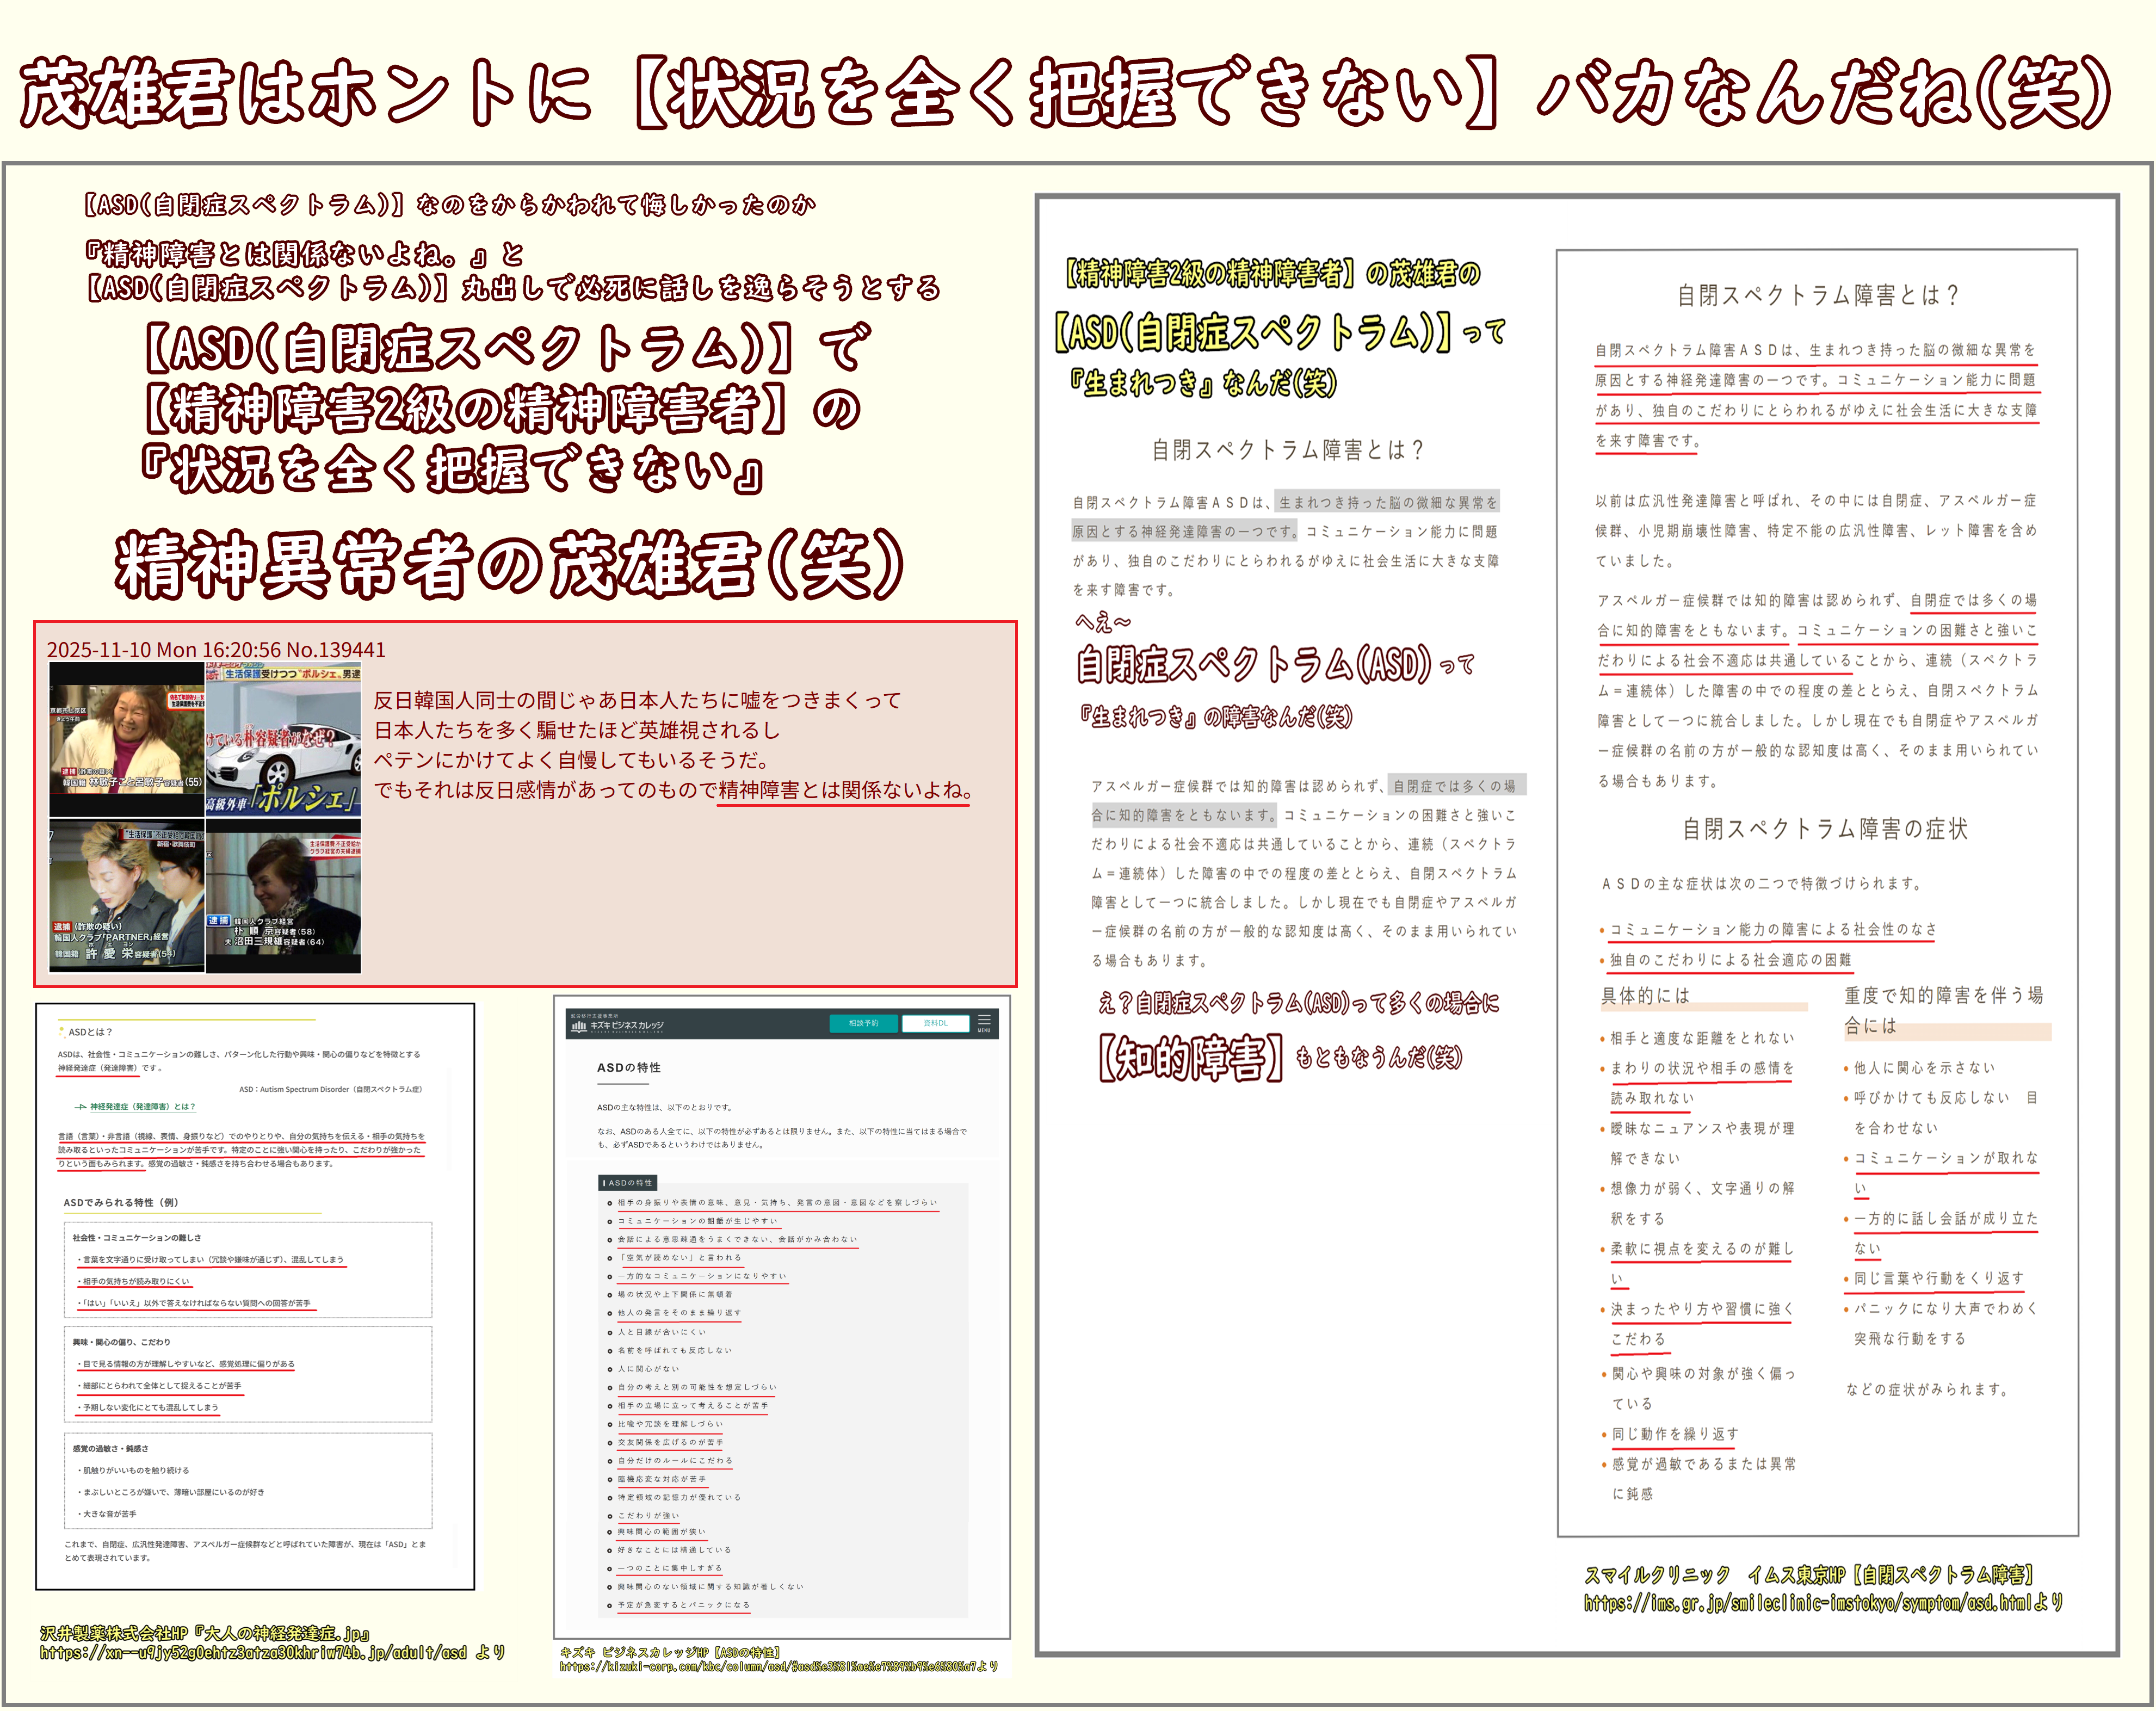This screenshot has width=2156, height=1711.
Task: Click the 感覚の過敏さ・鈍感さ box heading
Action: coord(110,1448)
